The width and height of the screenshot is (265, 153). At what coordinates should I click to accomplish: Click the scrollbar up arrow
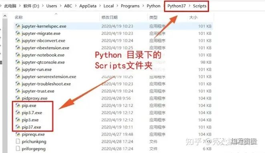tap(5, 16)
